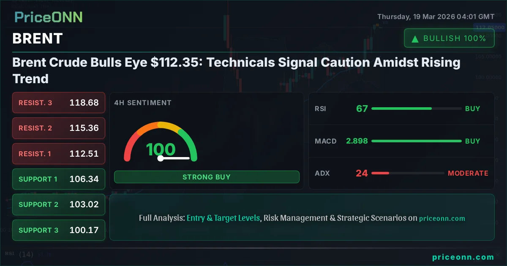507x266 pixels.
Task: Select the bullish triangle indicator icon
Action: pyautogui.click(x=414, y=38)
